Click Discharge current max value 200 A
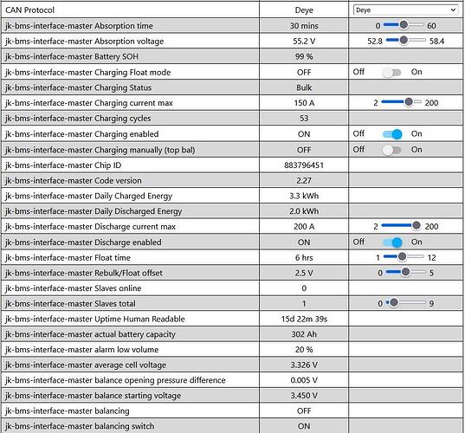This screenshot has width=465, height=433. 304,227
